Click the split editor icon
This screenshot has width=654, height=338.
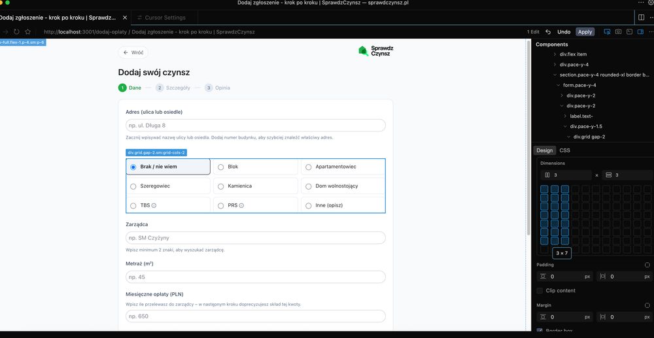(641, 18)
